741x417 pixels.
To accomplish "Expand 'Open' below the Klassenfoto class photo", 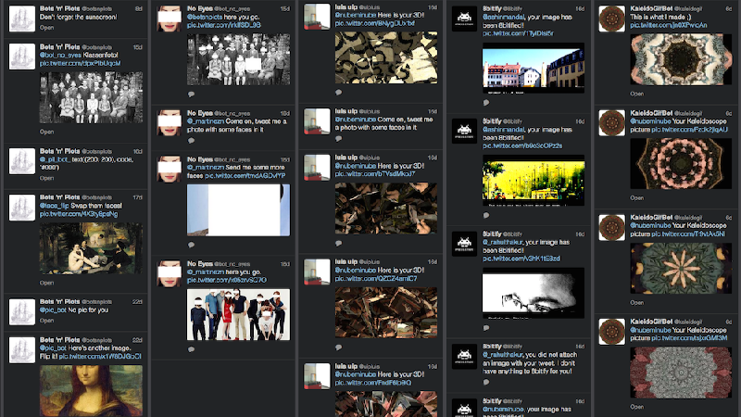I will 46,132.
